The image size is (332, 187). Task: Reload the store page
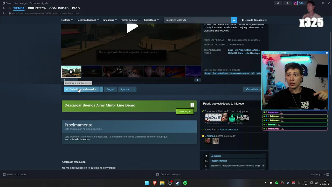(4, 13)
